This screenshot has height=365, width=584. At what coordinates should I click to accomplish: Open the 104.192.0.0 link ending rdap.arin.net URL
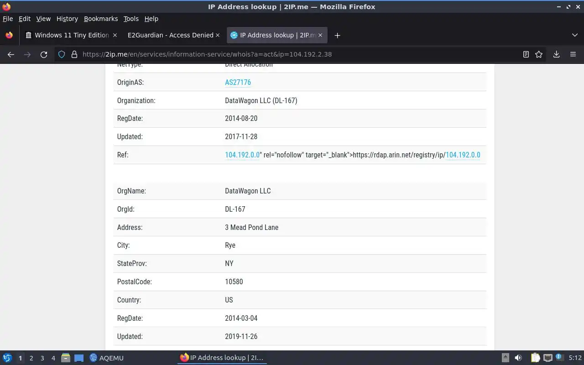pos(463,155)
